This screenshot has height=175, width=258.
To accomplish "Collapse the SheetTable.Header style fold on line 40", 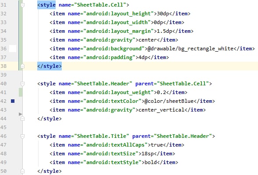I will point(22,84).
